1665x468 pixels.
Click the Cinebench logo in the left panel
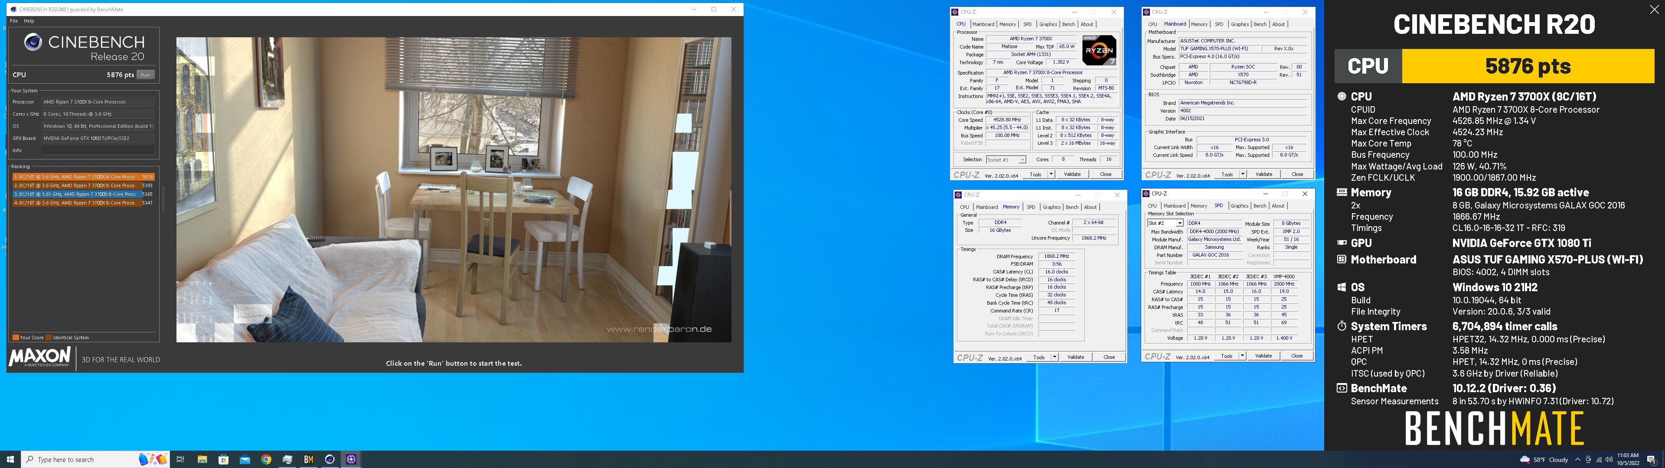pyautogui.click(x=33, y=42)
